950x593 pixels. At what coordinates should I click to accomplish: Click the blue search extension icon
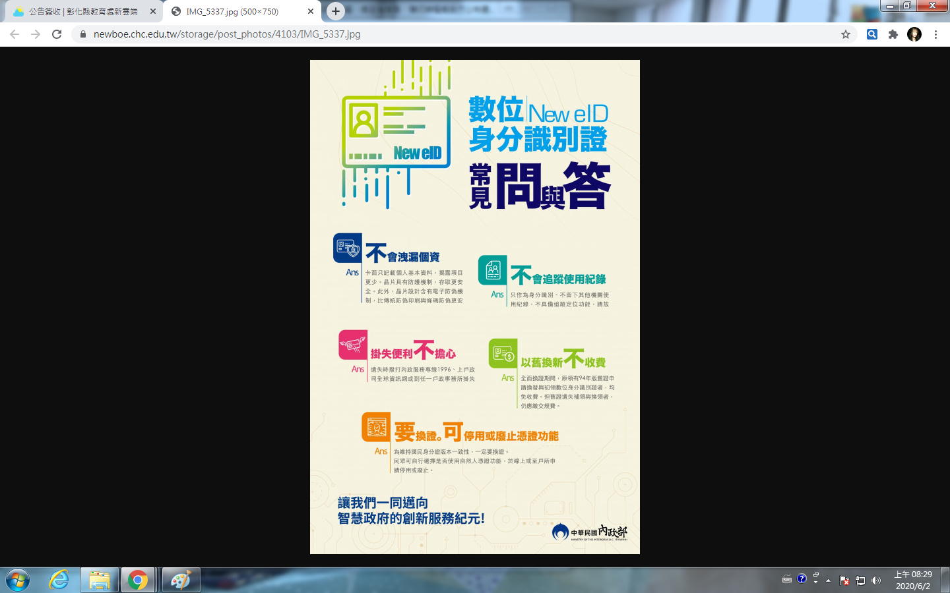click(x=872, y=34)
